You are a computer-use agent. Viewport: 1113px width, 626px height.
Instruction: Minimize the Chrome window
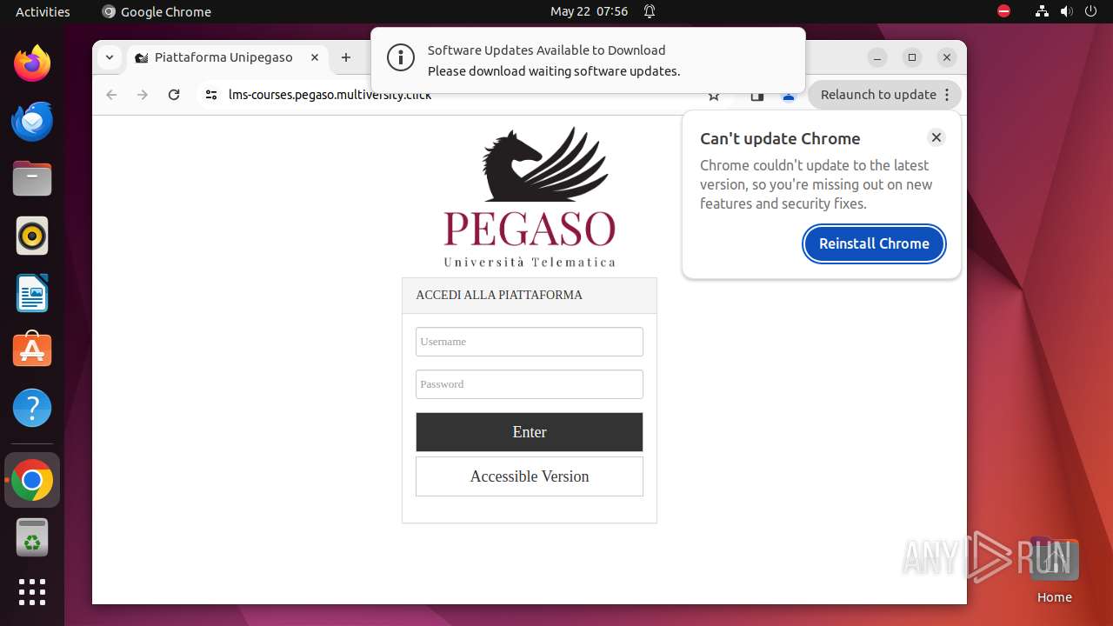click(877, 57)
